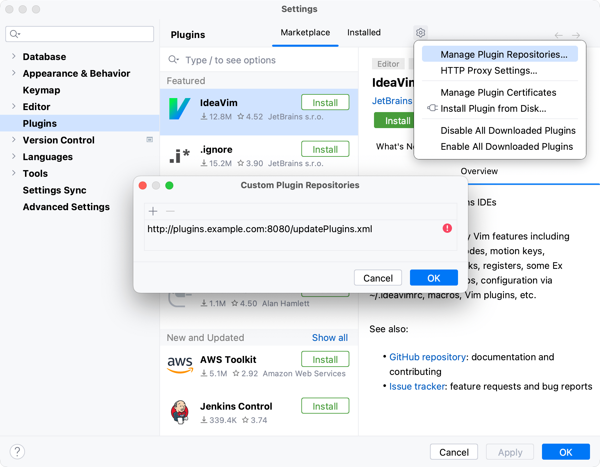Remove selected repository using minus icon
Image resolution: width=600 pixels, height=467 pixels.
coord(170,211)
